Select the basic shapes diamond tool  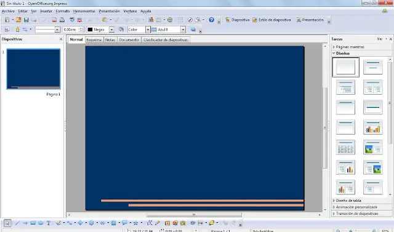[x=81, y=223]
